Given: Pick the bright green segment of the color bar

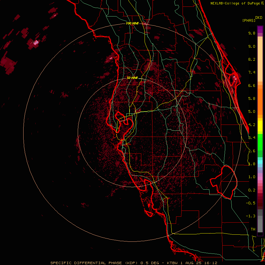Looking at the screenshot, I should point(260,142).
